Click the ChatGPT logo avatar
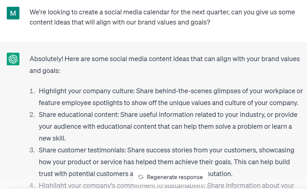This screenshot has height=189, width=307. pyautogui.click(x=13, y=59)
